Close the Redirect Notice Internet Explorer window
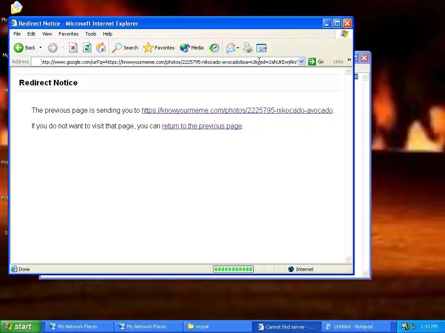445x333 pixels. [347, 23]
